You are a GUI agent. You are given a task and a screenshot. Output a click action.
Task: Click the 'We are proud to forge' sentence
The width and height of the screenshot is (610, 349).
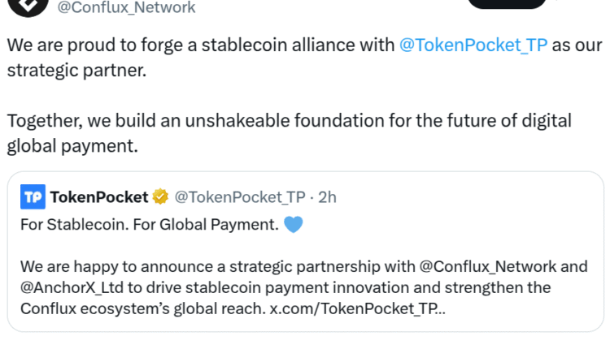[200, 45]
